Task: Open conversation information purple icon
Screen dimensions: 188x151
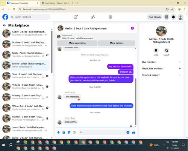Action: [132, 28]
